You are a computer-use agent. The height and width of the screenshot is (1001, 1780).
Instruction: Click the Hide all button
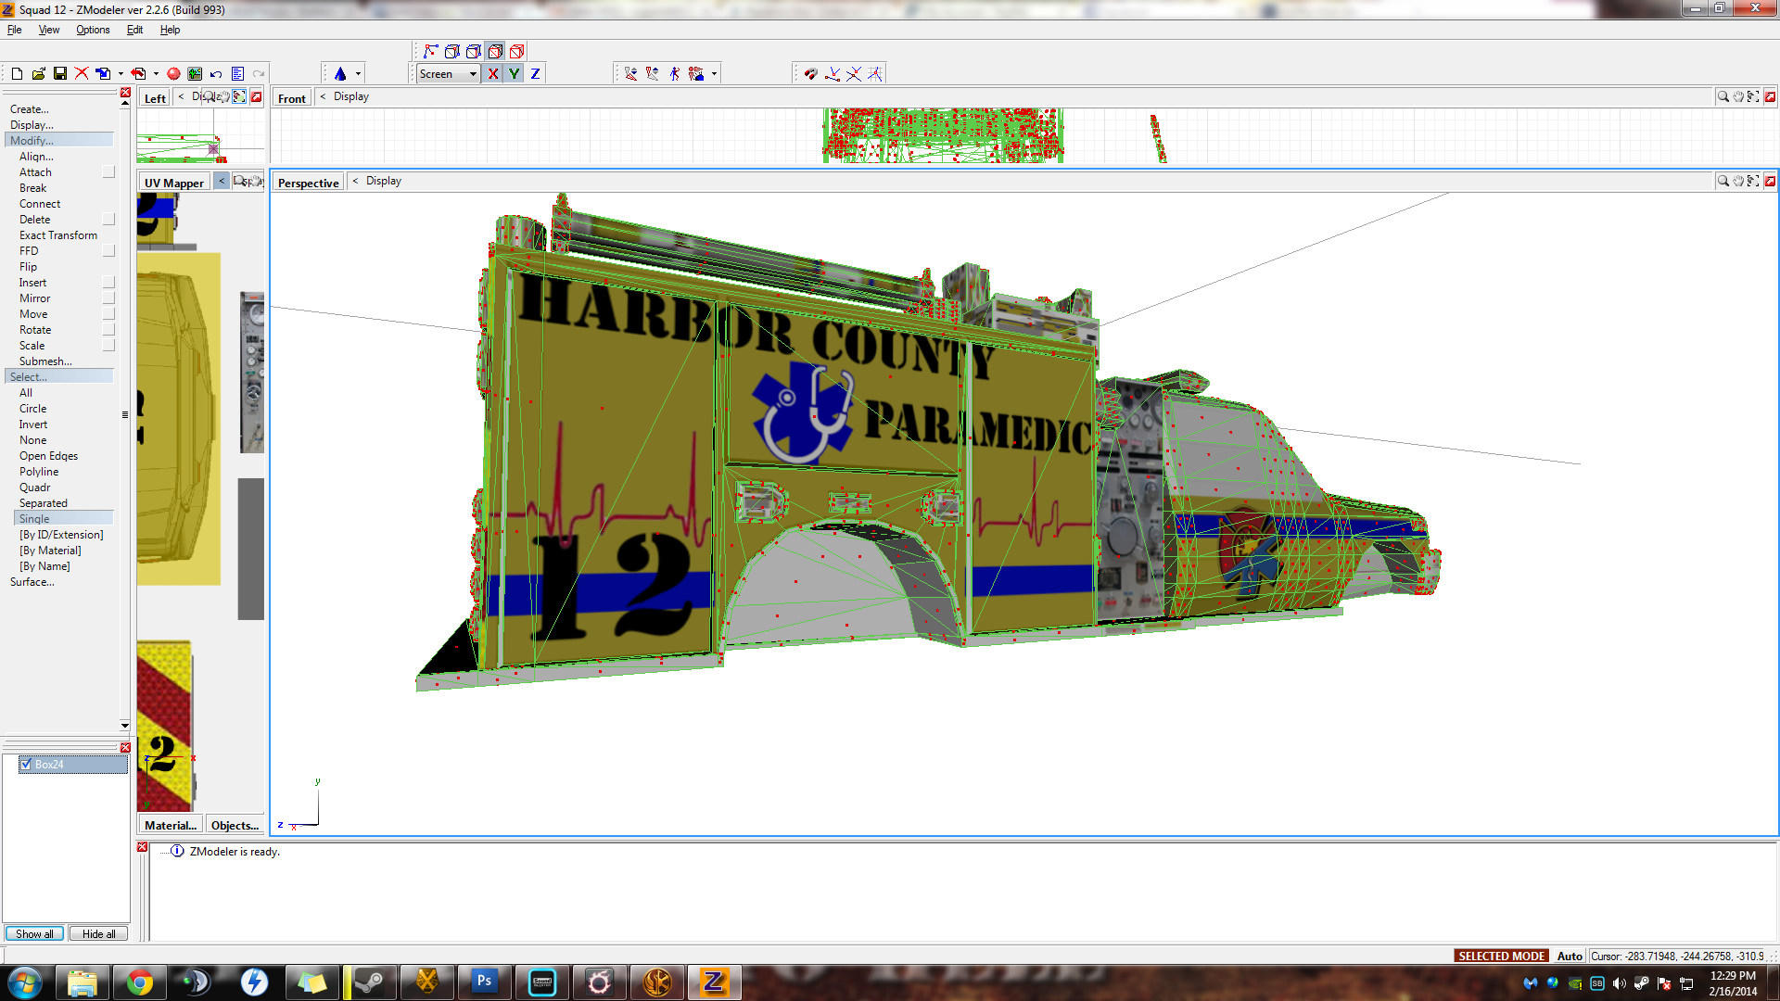pyautogui.click(x=99, y=934)
